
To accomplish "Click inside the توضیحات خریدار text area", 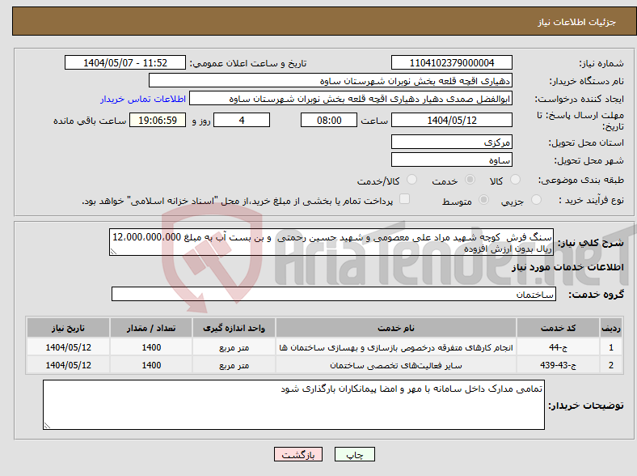I will [293, 405].
